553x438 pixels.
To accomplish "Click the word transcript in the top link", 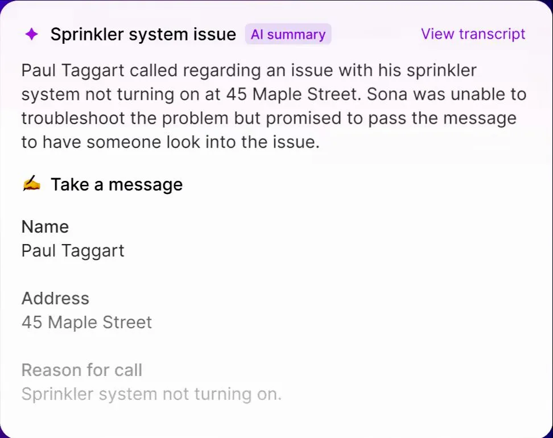I will (492, 34).
